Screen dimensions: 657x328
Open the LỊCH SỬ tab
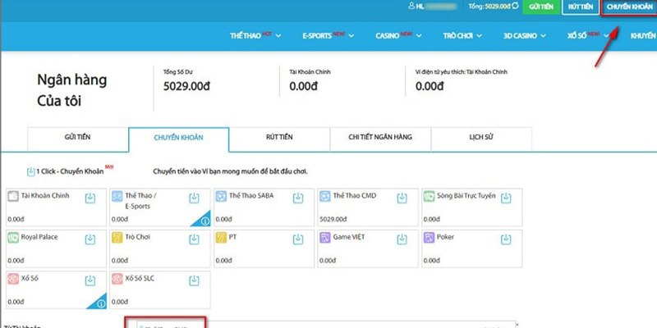click(481, 139)
